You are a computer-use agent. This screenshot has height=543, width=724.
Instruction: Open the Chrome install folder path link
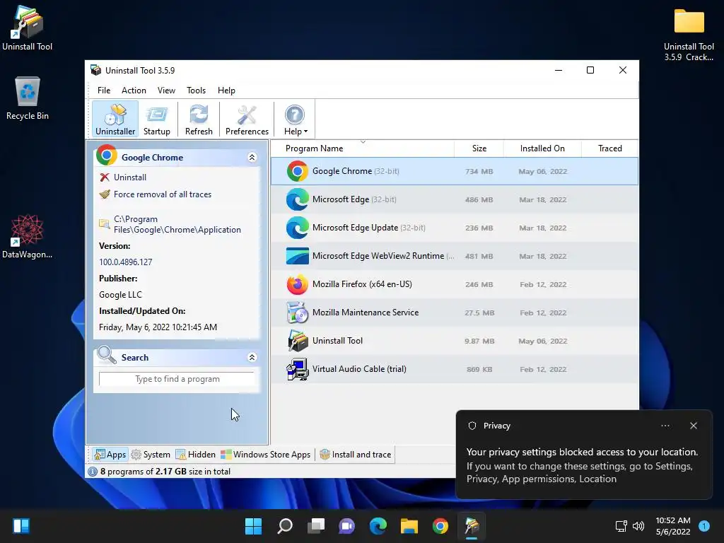coord(177,224)
